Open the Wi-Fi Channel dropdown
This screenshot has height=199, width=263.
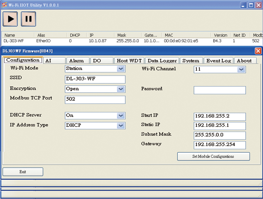[x=241, y=69]
